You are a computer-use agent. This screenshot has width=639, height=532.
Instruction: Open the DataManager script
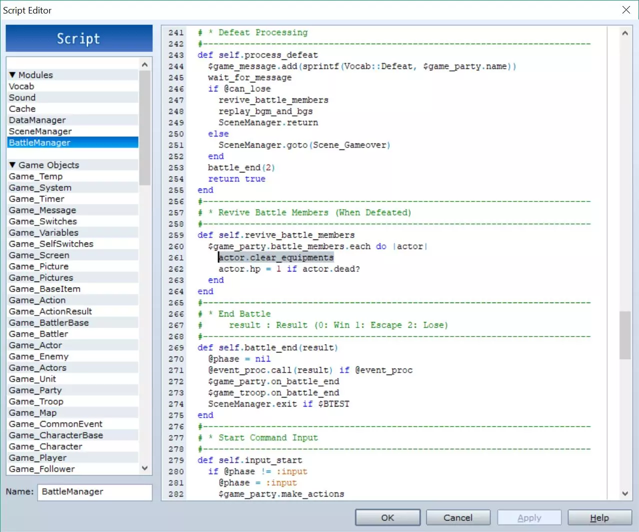37,120
